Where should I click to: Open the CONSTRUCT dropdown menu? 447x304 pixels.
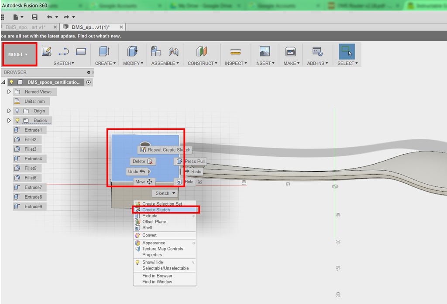[x=203, y=63]
